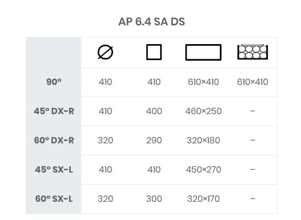
Task: Select the AP 6.4 SA DS heading
Action: click(x=152, y=22)
